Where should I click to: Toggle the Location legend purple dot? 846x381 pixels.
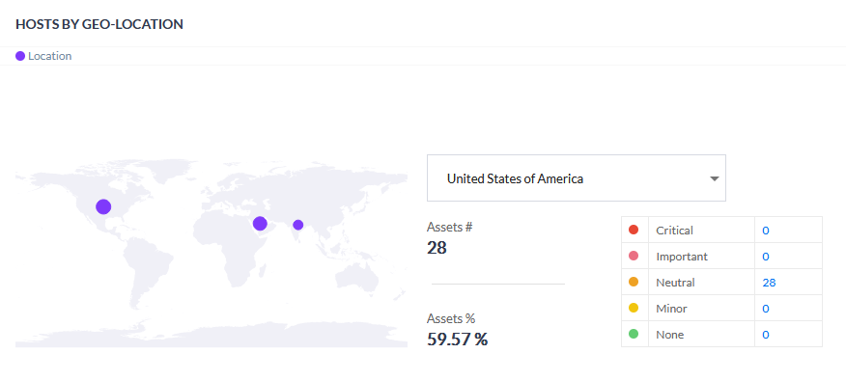click(20, 56)
